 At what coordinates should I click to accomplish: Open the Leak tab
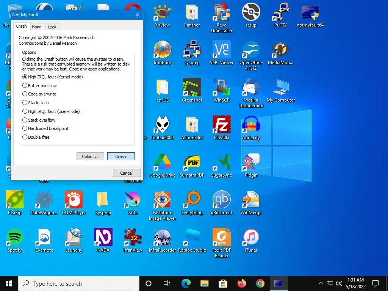pyautogui.click(x=52, y=27)
